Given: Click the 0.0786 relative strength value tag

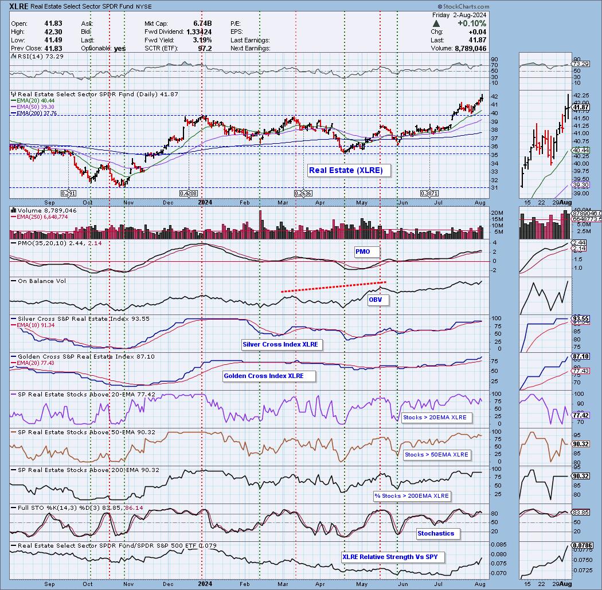Looking at the screenshot, I should 583,545.
